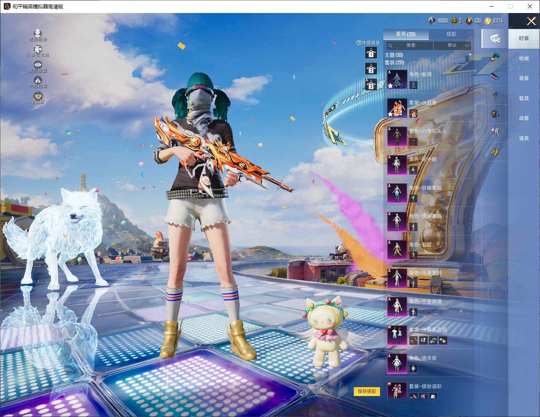540x417 pixels.
Task: Select the 角色-洛天依 outfit thumbnail
Action: click(397, 363)
